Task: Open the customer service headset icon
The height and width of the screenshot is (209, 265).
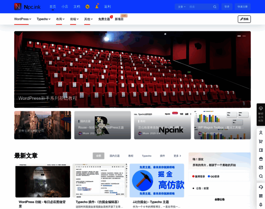Action: 261,187
